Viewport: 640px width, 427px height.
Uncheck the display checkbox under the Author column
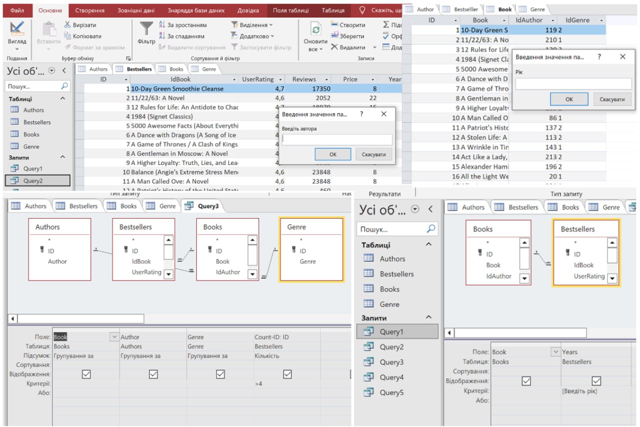(153, 374)
